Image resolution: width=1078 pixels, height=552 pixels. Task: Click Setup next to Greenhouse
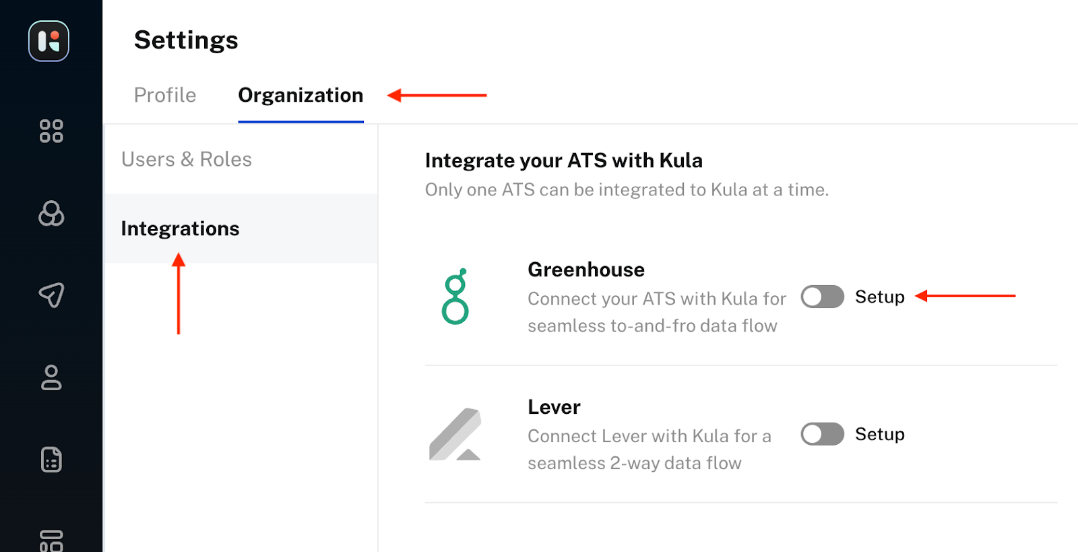click(x=880, y=297)
